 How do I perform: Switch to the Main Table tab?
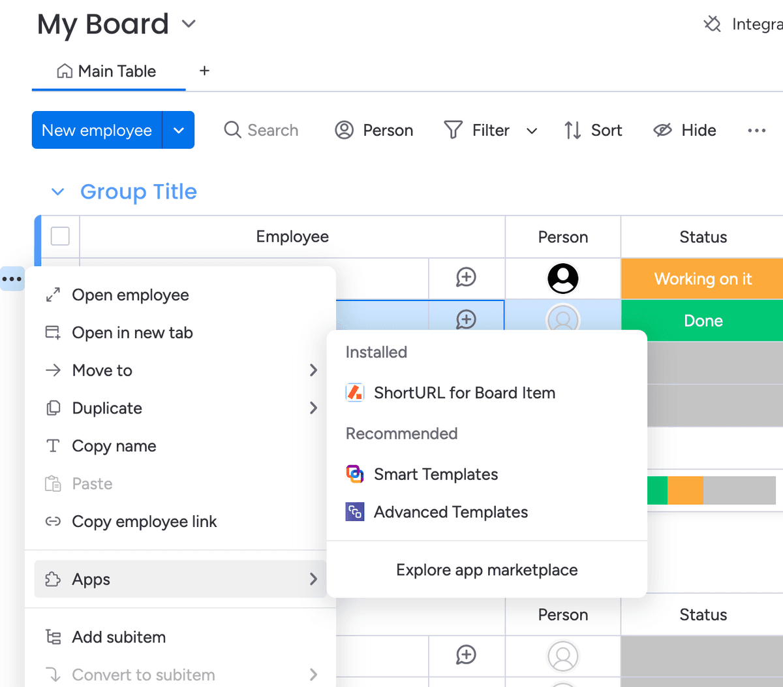coord(108,71)
